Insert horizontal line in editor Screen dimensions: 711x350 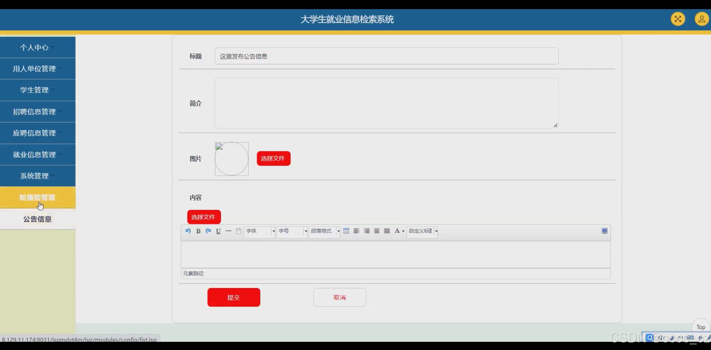tap(229, 231)
